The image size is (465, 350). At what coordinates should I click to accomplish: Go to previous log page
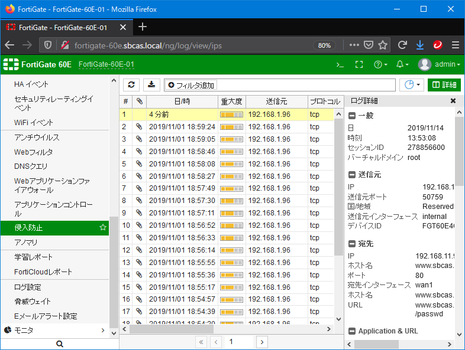(216, 342)
